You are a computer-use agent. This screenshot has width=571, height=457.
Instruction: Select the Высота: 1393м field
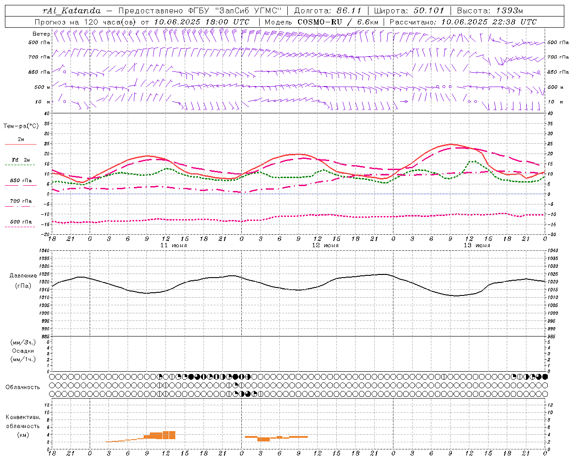point(490,11)
